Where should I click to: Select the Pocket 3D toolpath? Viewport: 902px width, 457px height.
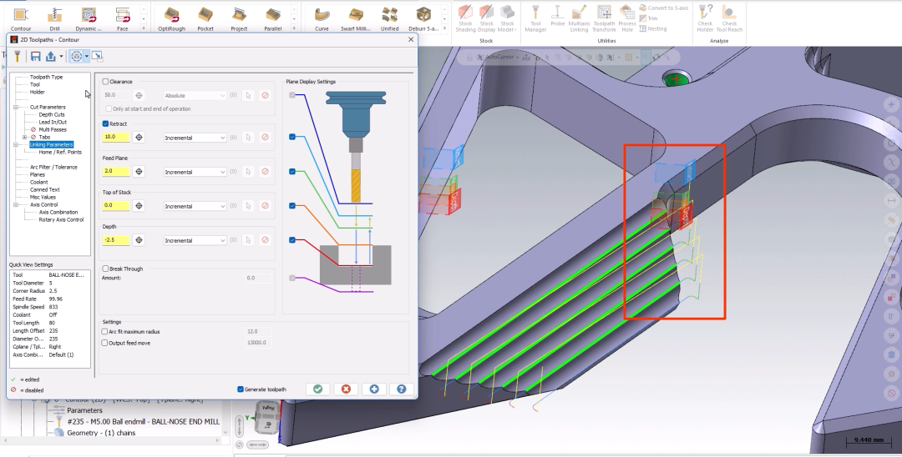click(205, 18)
